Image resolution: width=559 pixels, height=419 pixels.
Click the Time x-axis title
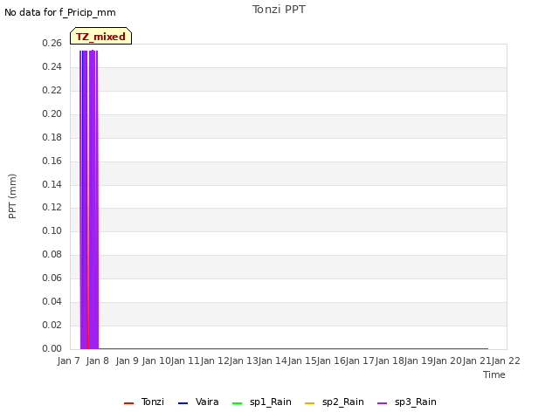click(x=494, y=374)
